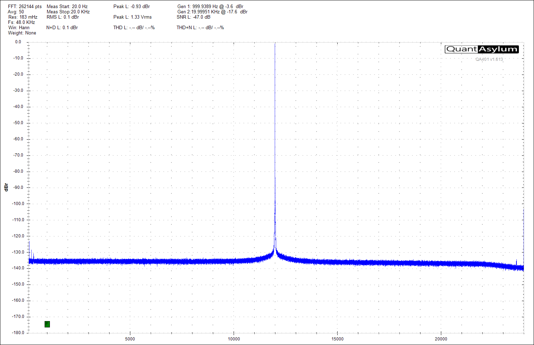Select the SNR L: -47.0 dB reading

(194, 17)
